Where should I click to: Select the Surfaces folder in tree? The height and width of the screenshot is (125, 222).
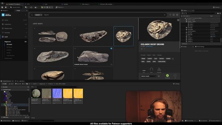point(8,106)
